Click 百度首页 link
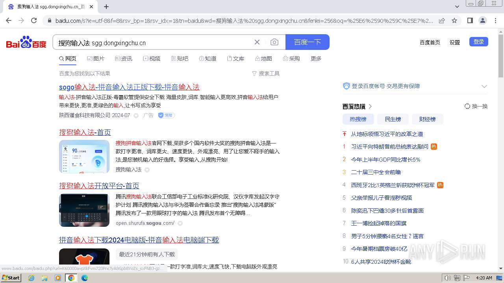This screenshot has width=504, height=283. point(430,42)
